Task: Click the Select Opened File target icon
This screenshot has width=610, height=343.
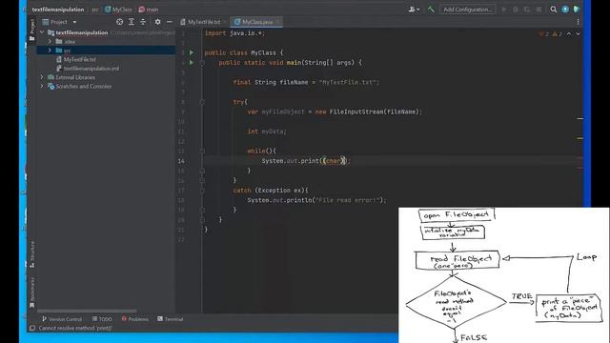Action: 120,22
